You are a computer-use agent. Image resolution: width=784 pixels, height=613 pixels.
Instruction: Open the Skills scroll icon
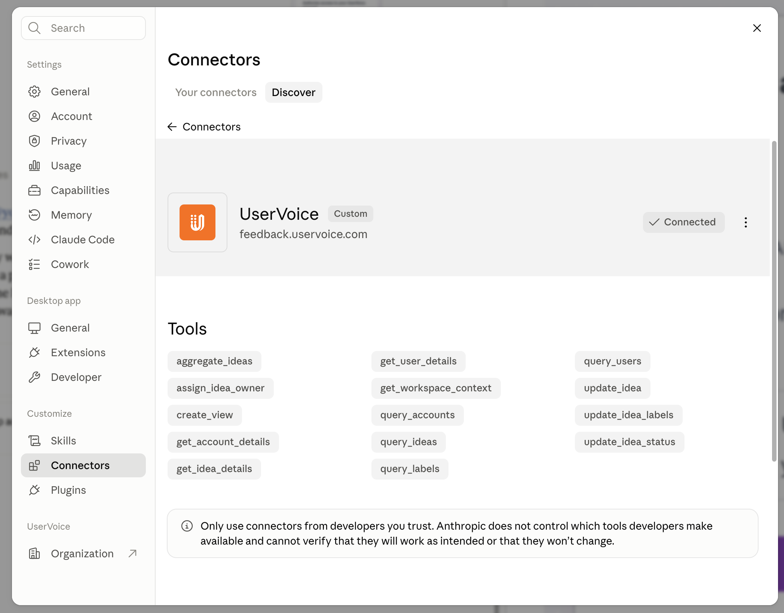coord(34,441)
